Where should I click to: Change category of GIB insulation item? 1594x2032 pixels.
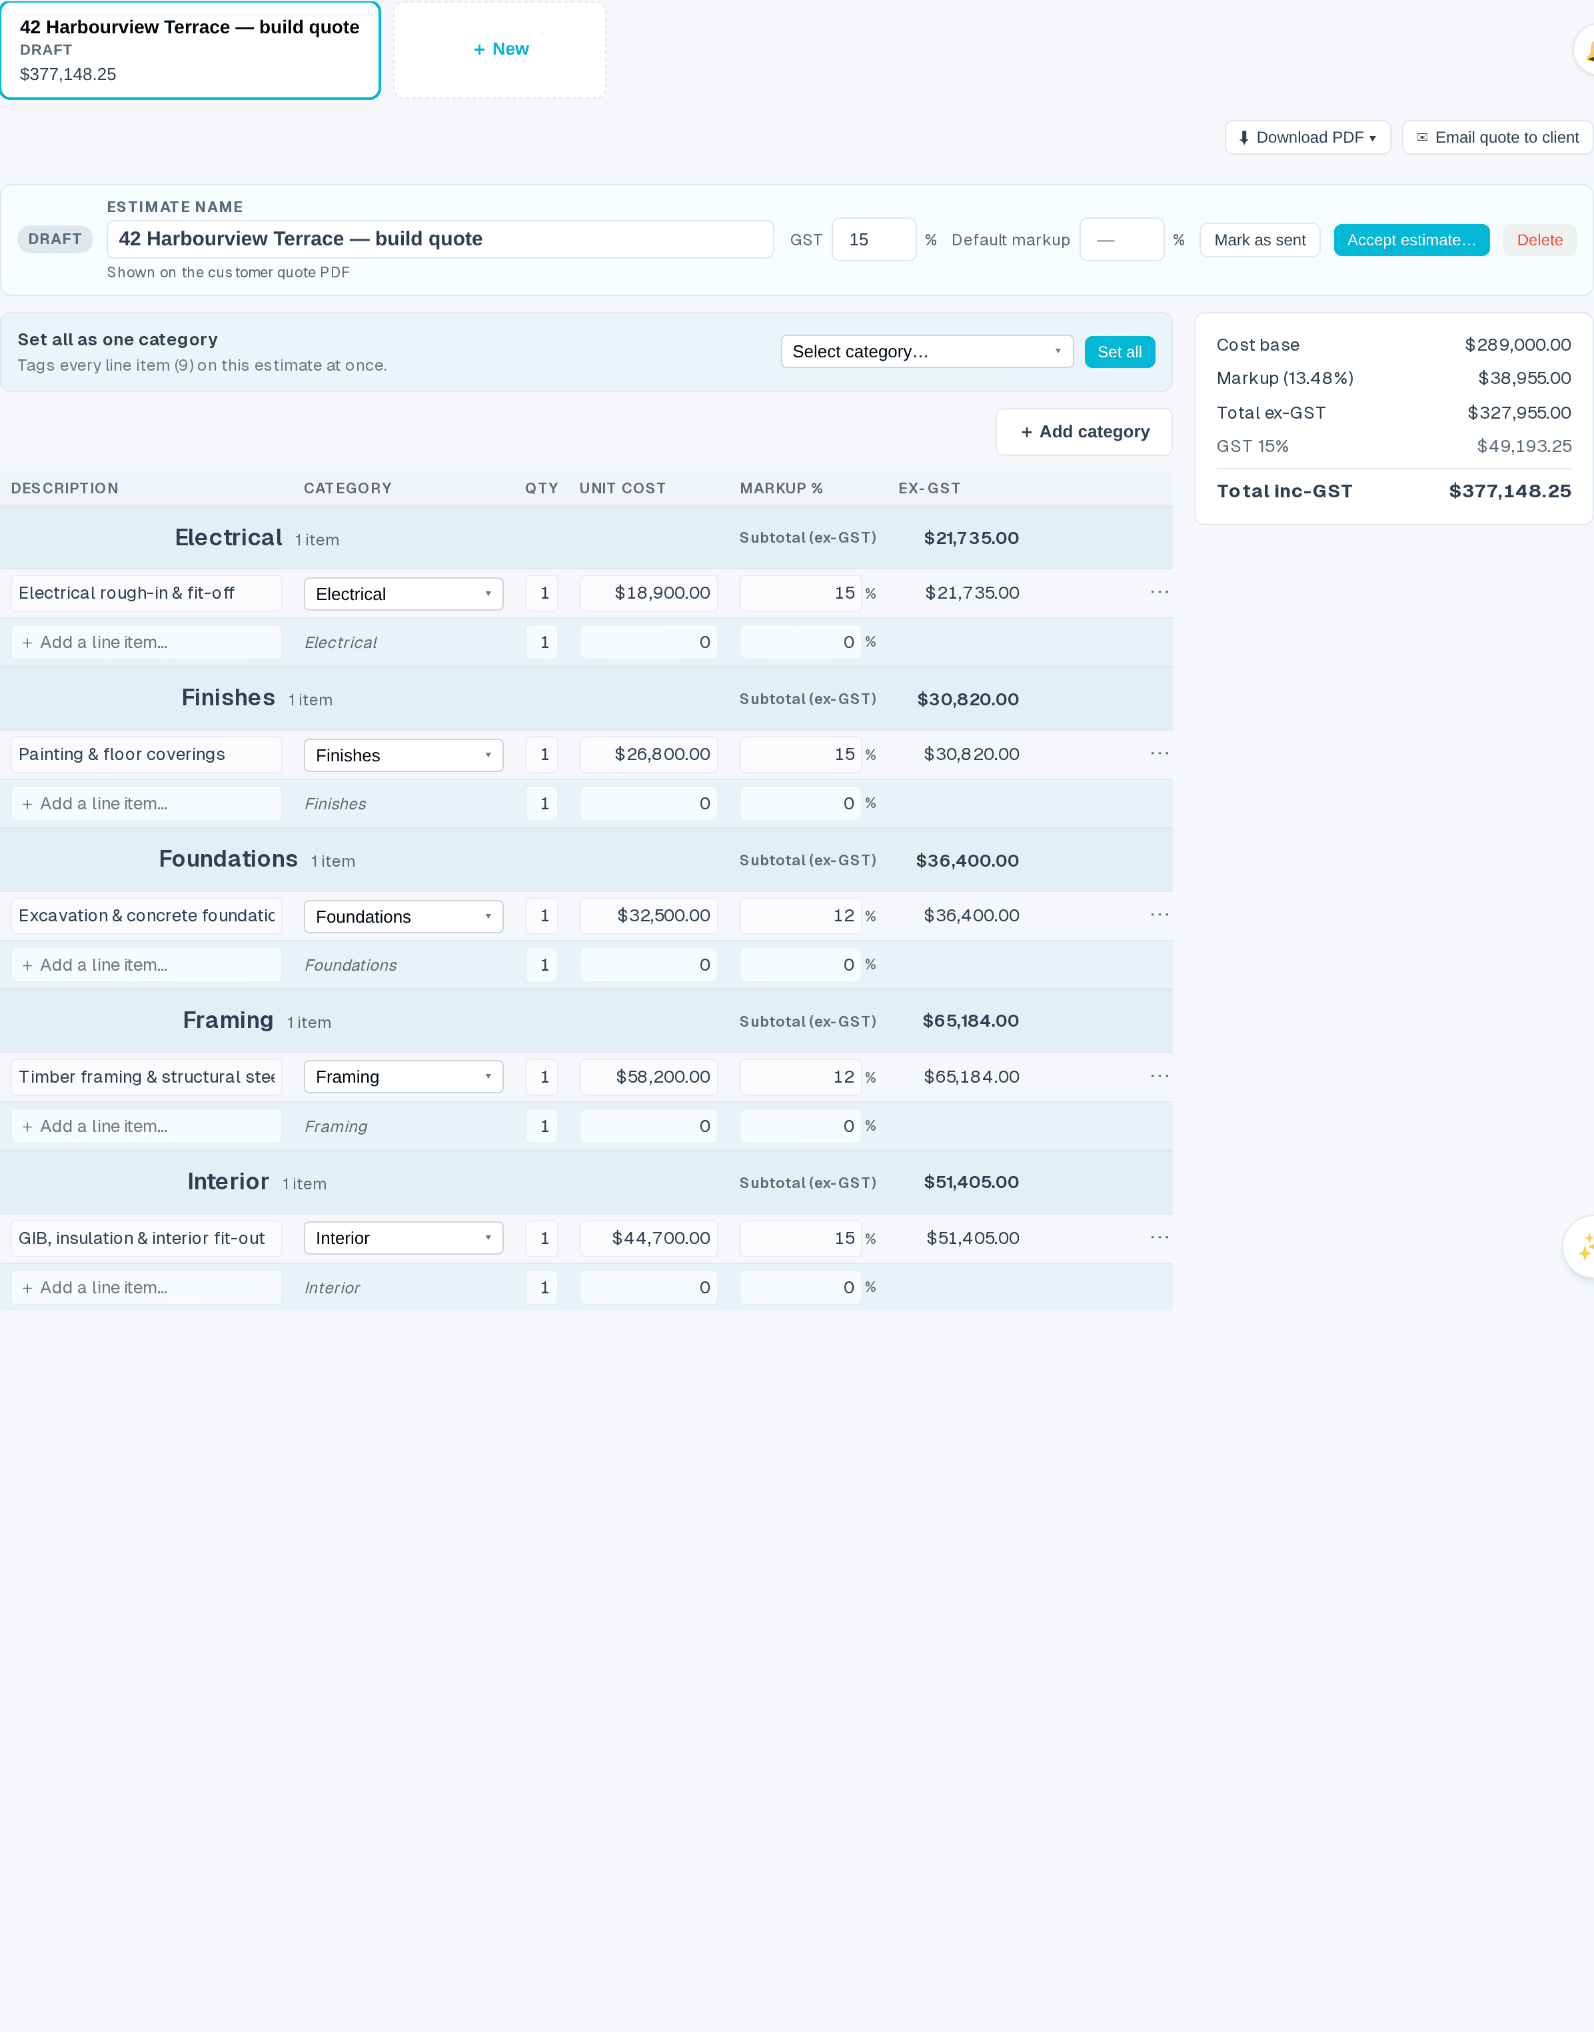point(403,1239)
